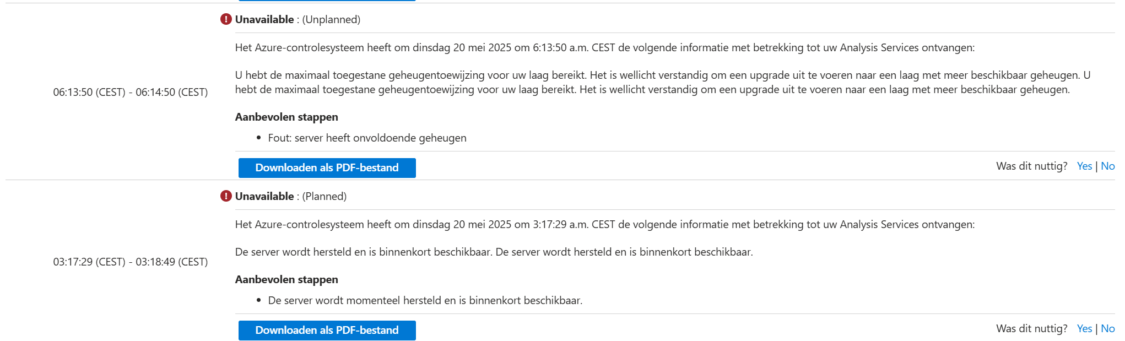
Task: Click first Aanbevolen stappen heading
Action: [x=286, y=117]
